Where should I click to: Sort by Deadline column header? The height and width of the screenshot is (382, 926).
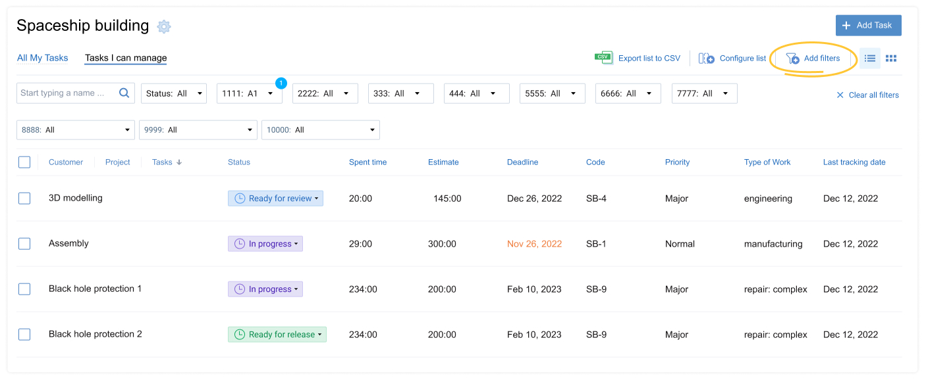(522, 162)
